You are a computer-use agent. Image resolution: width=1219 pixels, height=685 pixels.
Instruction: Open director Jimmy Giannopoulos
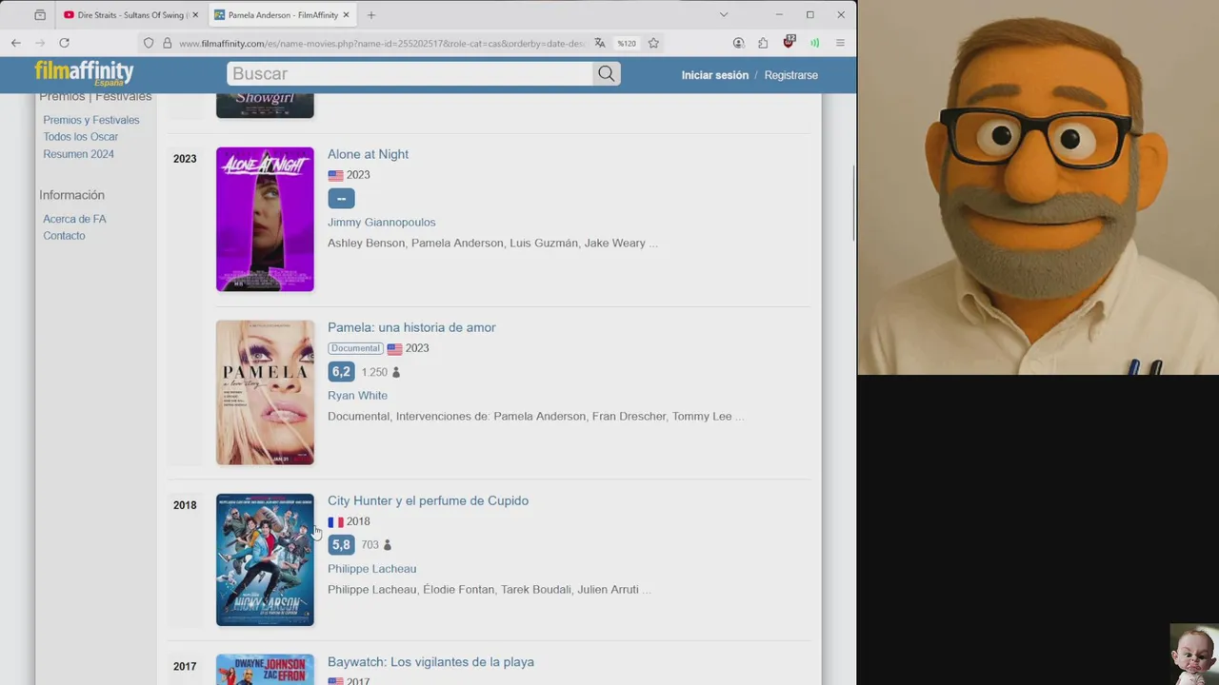click(x=382, y=223)
